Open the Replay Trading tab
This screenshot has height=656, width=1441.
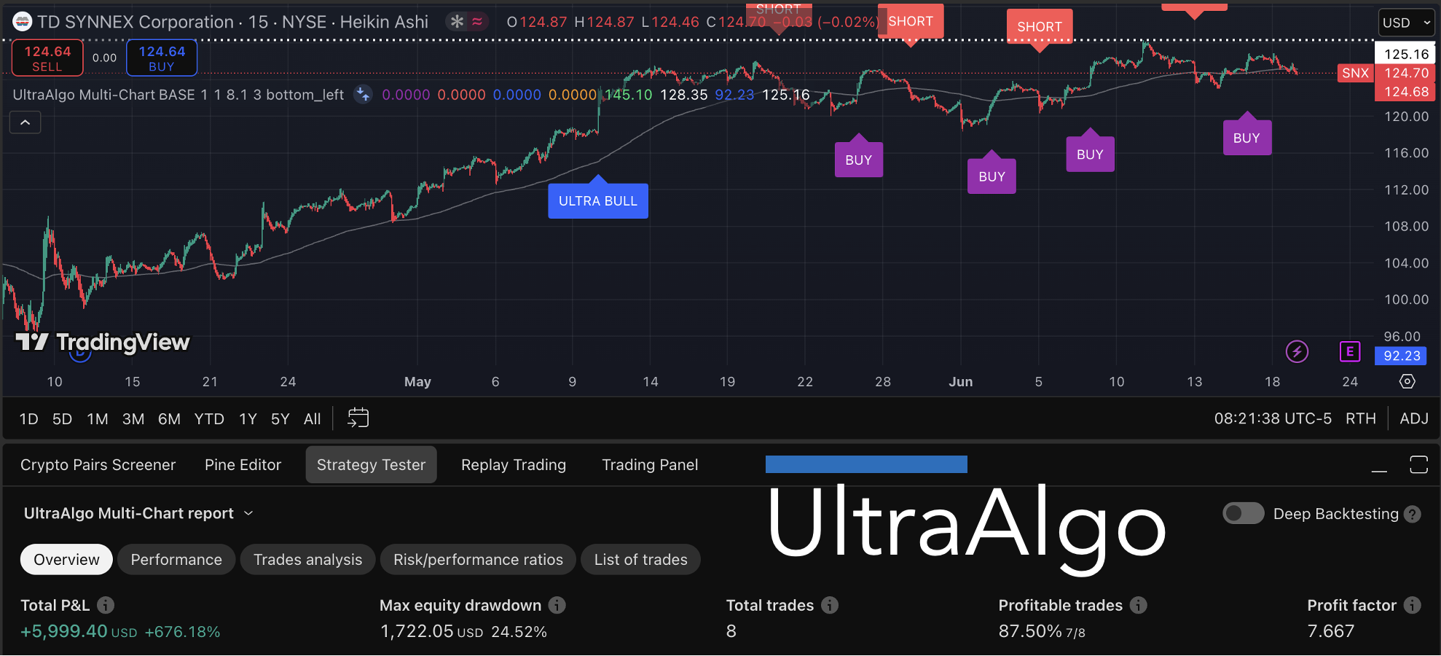[514, 465]
